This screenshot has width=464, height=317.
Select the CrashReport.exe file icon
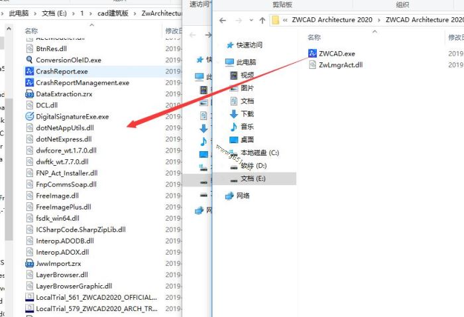[x=30, y=72]
